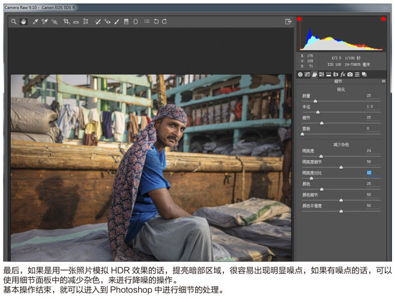Open the 细节 panel options menu

click(384, 81)
